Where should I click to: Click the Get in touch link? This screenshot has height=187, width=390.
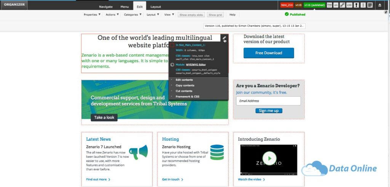pos(173,179)
